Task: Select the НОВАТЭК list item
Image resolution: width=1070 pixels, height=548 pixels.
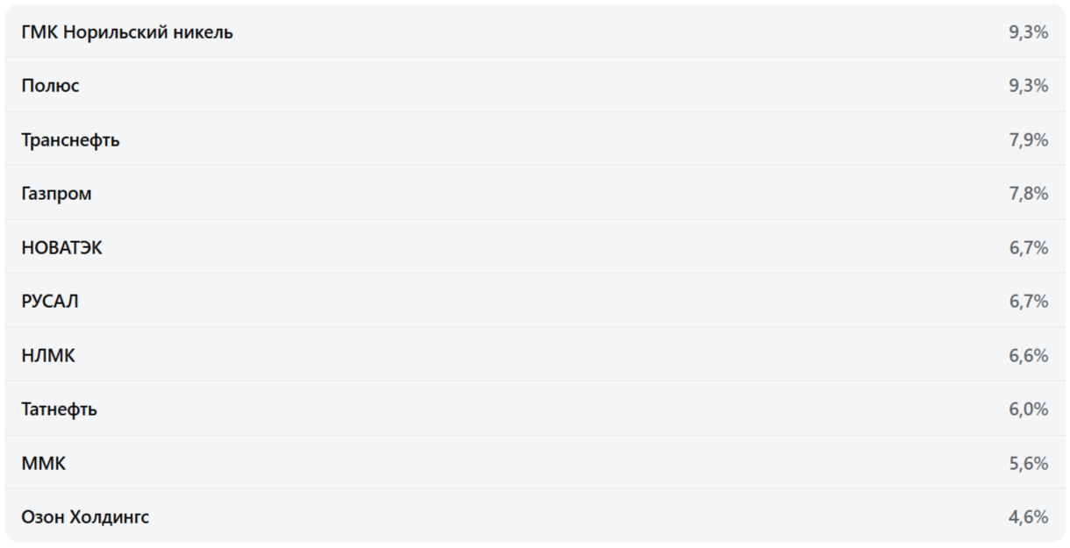Action: click(61, 248)
